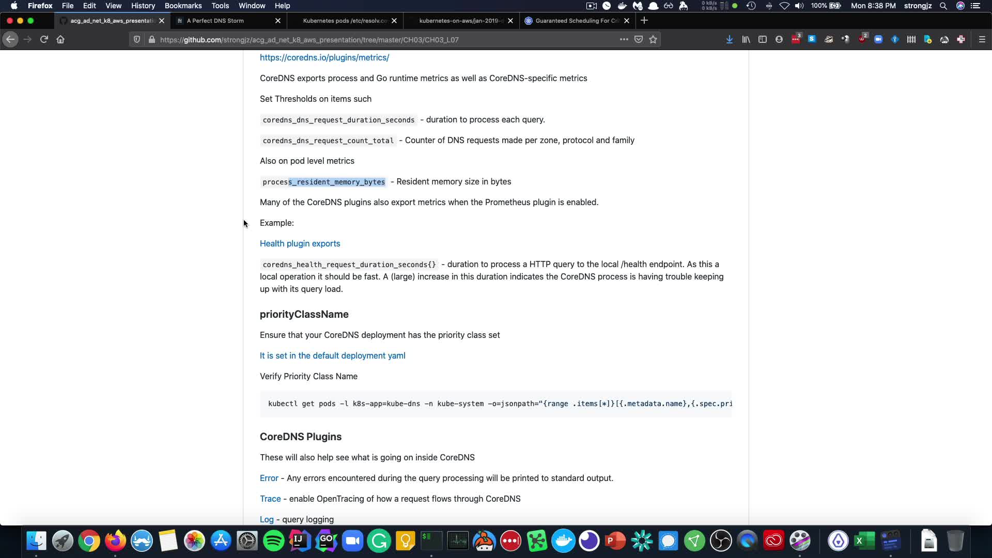Open the coredns.io plugins metrics link
The width and height of the screenshot is (992, 558).
(324, 57)
